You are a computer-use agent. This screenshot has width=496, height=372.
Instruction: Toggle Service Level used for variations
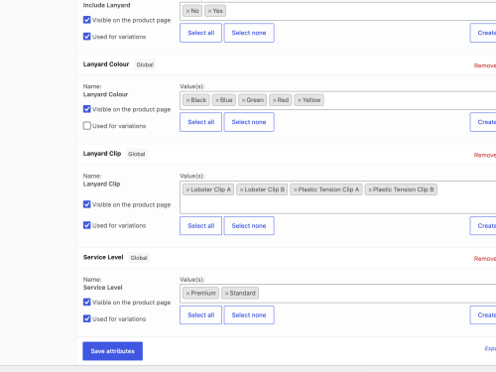coord(87,318)
